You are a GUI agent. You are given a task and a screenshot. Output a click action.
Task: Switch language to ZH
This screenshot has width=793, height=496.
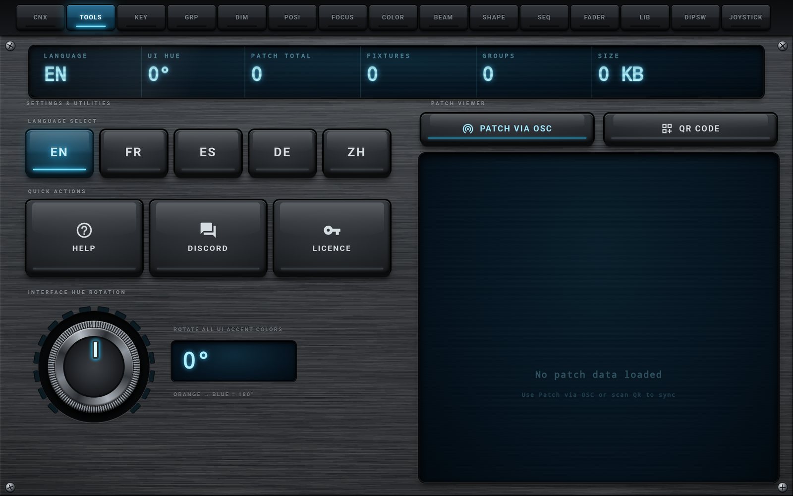click(x=356, y=153)
